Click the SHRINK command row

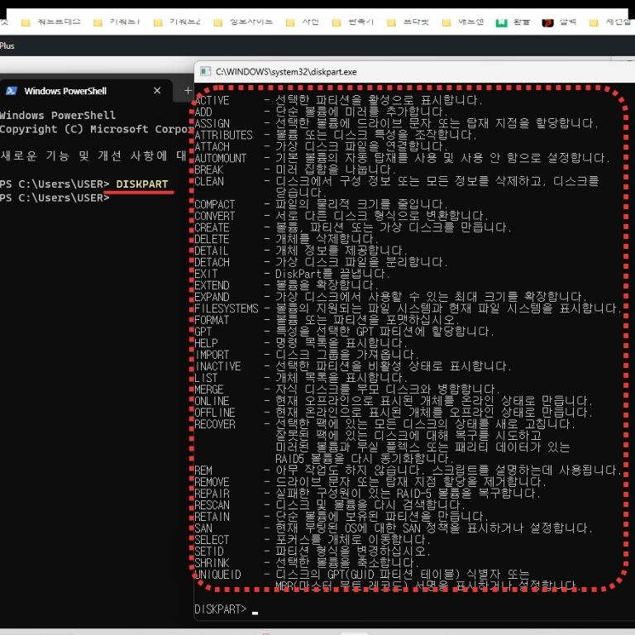[x=306, y=562]
